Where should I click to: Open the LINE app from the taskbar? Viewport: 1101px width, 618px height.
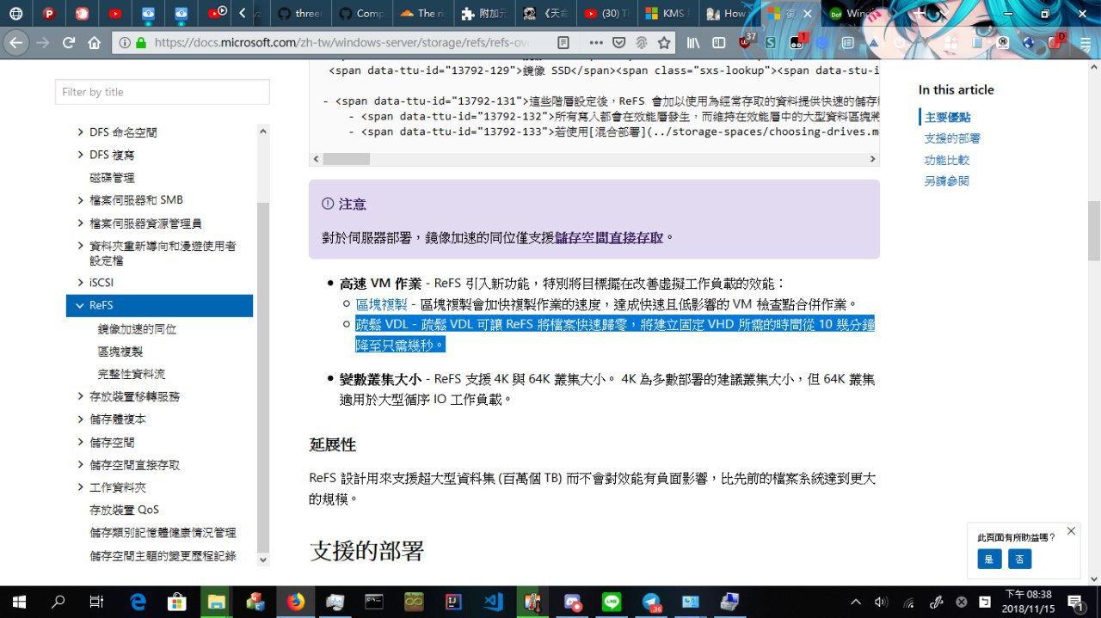[x=612, y=602]
